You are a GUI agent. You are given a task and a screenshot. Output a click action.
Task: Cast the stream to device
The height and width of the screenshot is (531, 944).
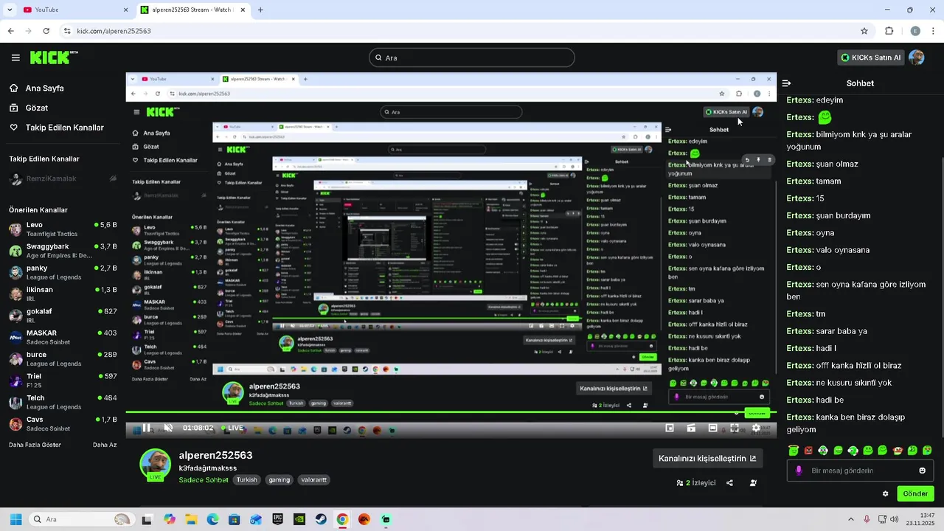tap(691, 428)
